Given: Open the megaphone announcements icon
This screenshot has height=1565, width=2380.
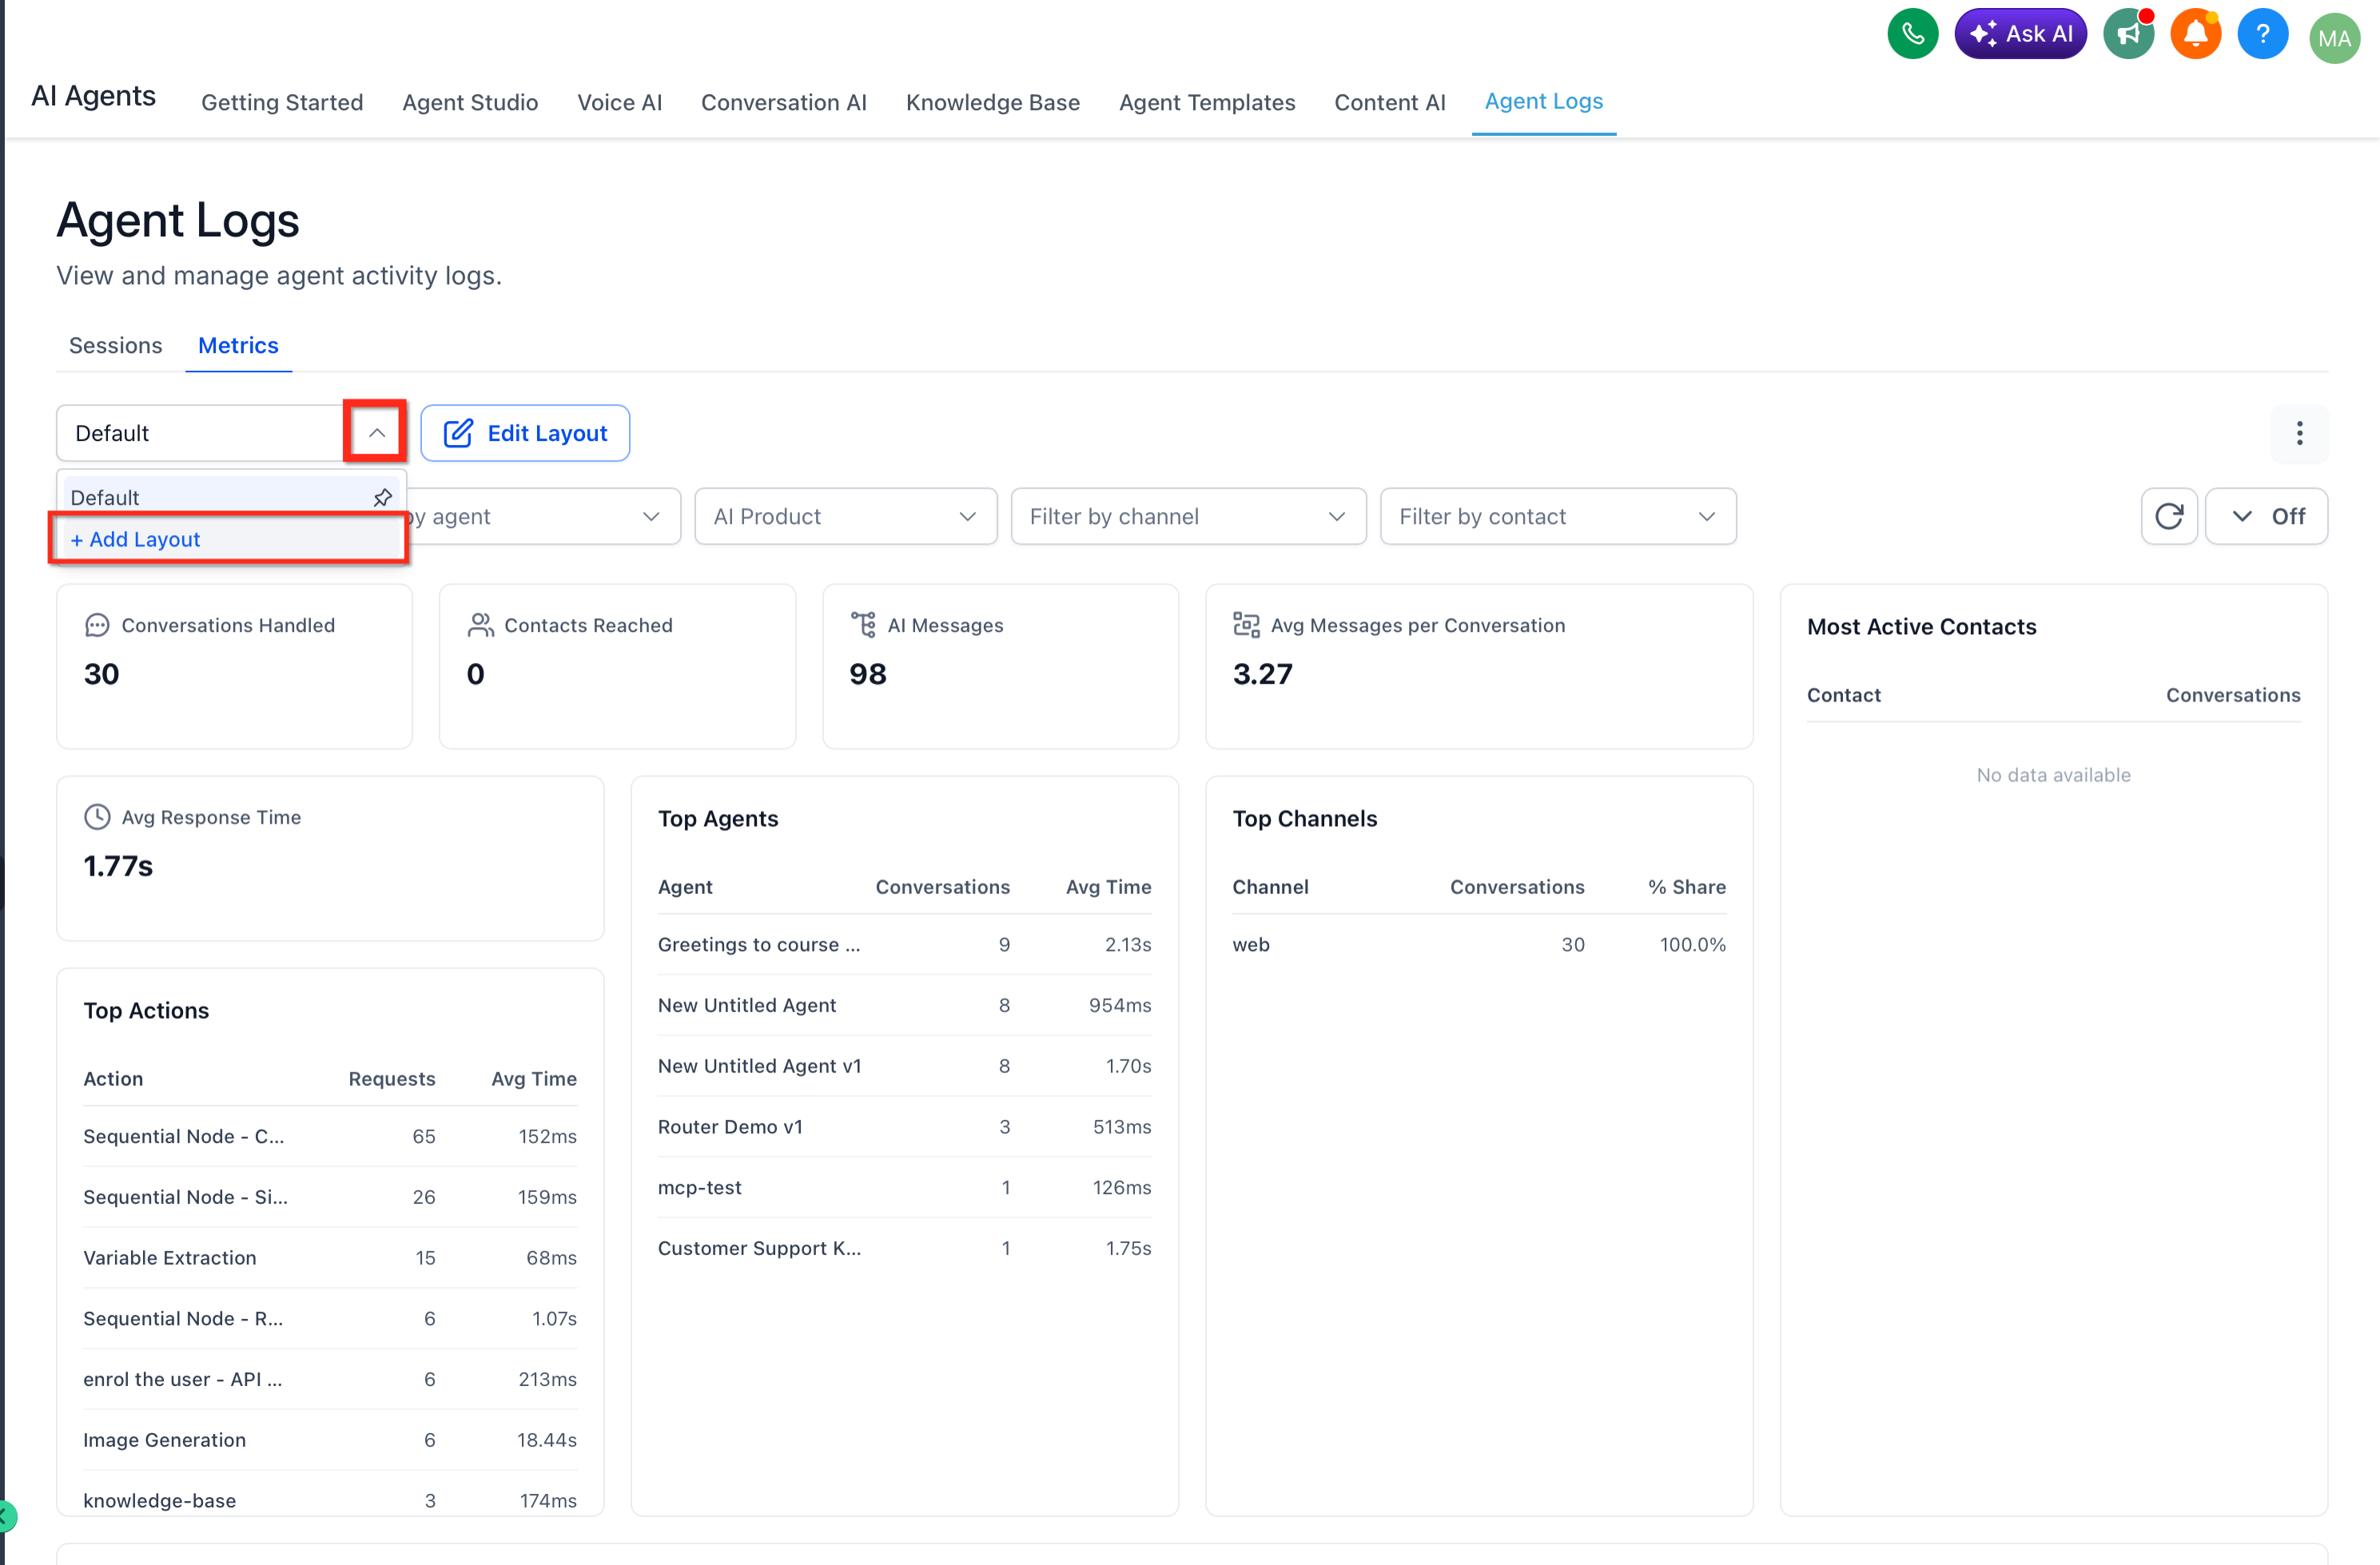Looking at the screenshot, I should (2128, 35).
